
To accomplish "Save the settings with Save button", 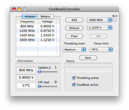I will (x=88, y=58).
